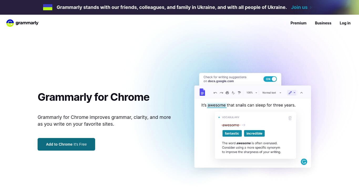Viewport: 359px width, 191px height.
Task: Click the redo arrow in the toolbar
Action: point(221,93)
